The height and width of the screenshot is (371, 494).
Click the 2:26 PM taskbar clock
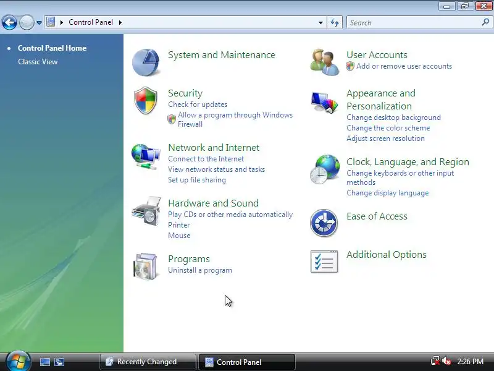tap(470, 362)
